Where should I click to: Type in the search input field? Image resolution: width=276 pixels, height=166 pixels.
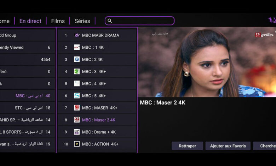[142, 21]
